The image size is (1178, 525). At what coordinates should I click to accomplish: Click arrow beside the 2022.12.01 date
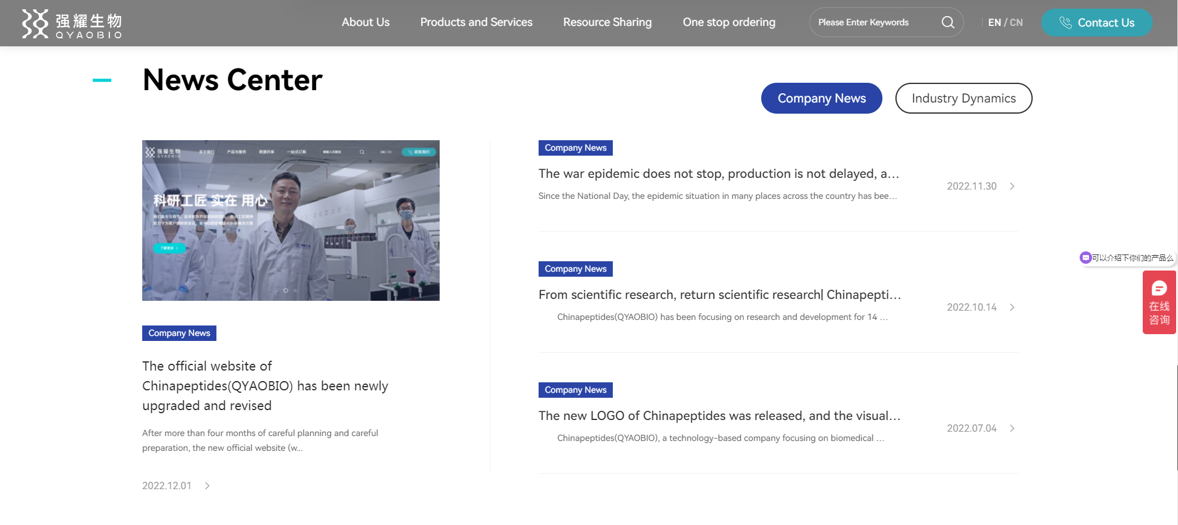coord(207,486)
